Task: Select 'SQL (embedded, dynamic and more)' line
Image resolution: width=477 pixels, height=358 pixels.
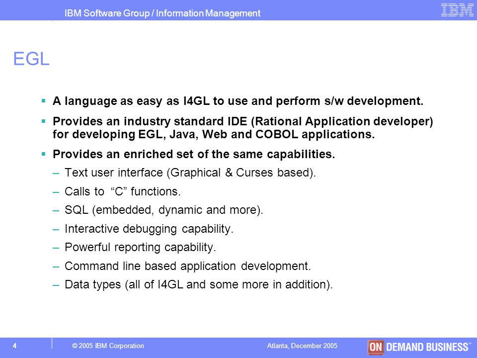Action: click(163, 210)
